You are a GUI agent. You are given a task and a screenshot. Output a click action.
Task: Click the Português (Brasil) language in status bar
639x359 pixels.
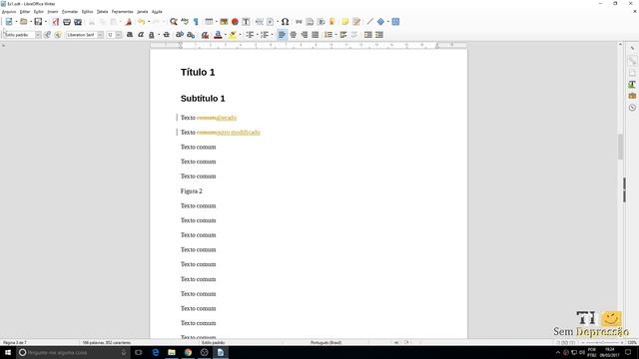click(326, 343)
